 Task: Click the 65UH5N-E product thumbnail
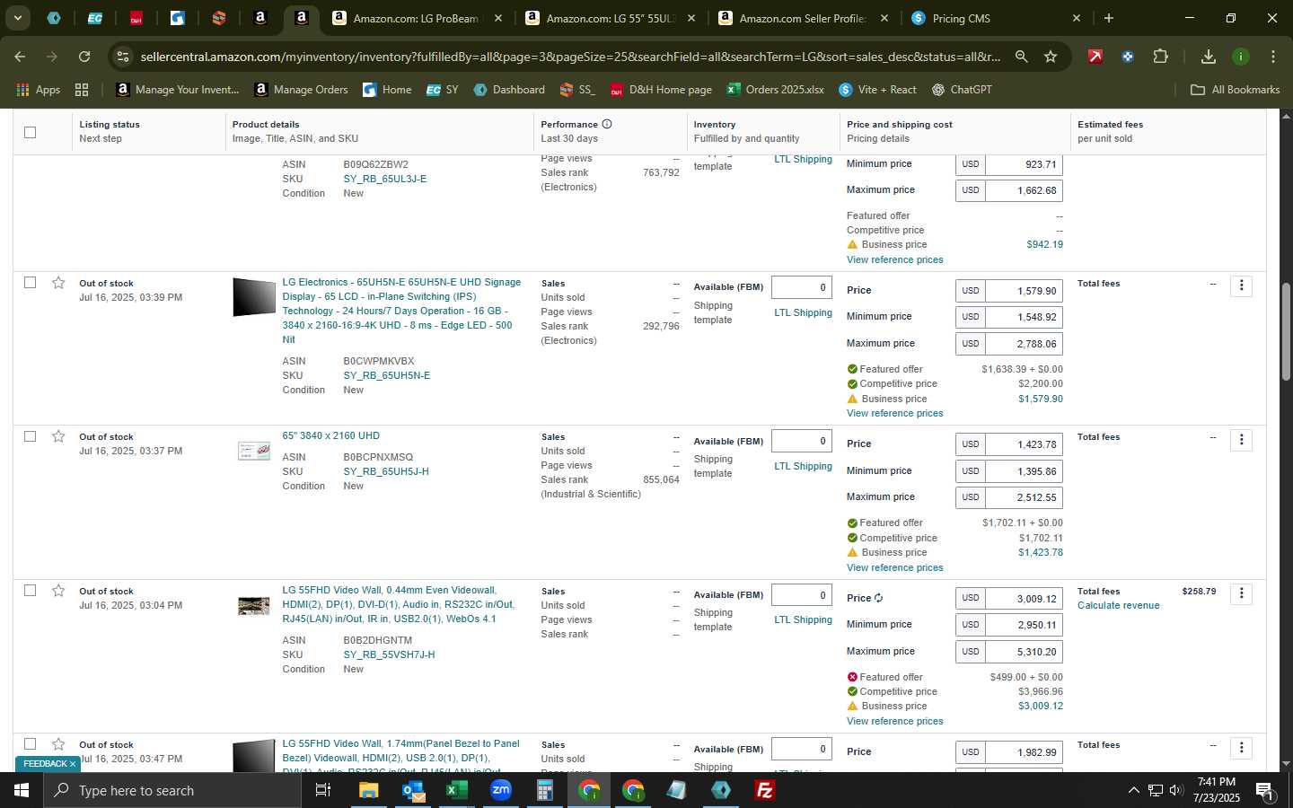tap(254, 297)
